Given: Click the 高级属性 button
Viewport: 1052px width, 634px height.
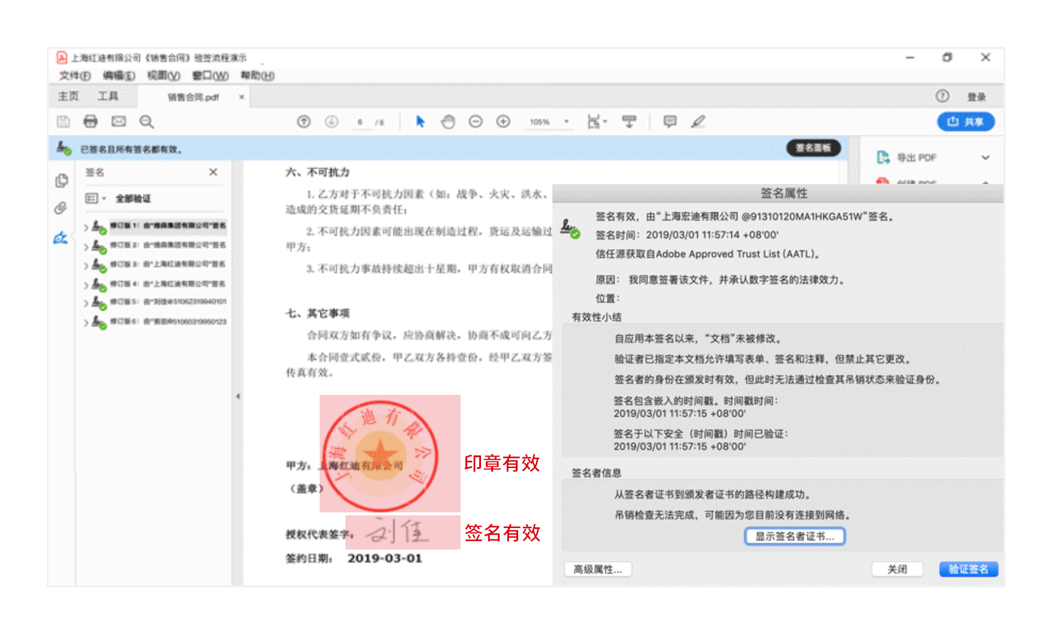Looking at the screenshot, I should 598,569.
